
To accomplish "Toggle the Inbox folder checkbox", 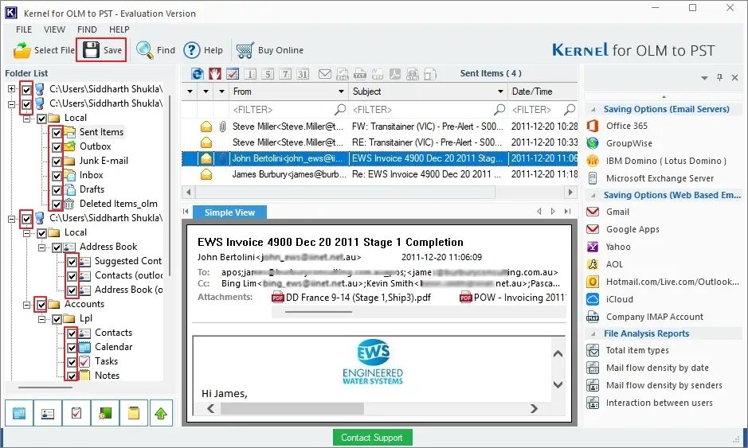I will point(57,175).
